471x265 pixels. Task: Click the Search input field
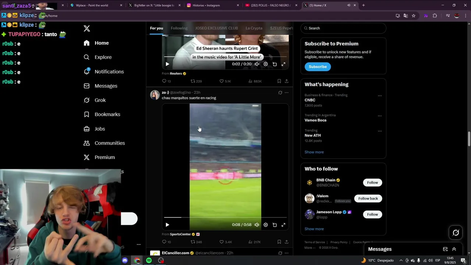(343, 28)
